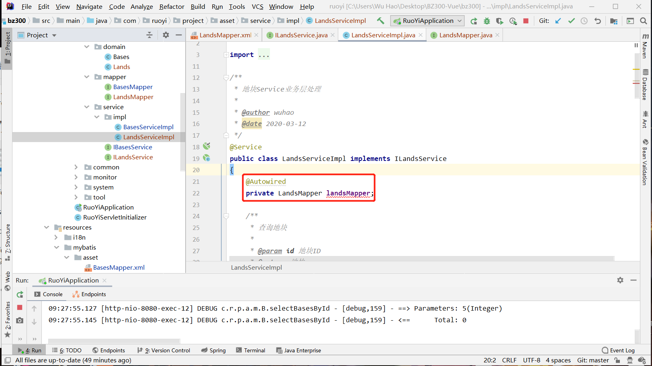Collapse the mybatis folder
Image resolution: width=652 pixels, height=366 pixels.
(56, 247)
